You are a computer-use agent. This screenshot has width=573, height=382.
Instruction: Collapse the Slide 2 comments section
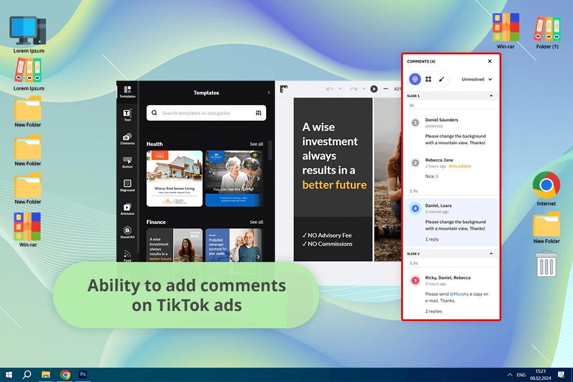[491, 254]
